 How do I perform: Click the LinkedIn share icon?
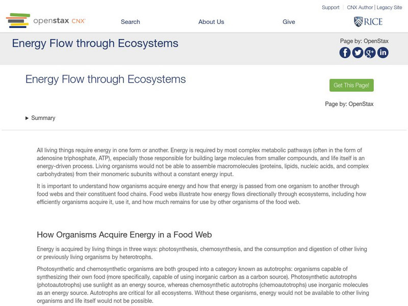383,53
